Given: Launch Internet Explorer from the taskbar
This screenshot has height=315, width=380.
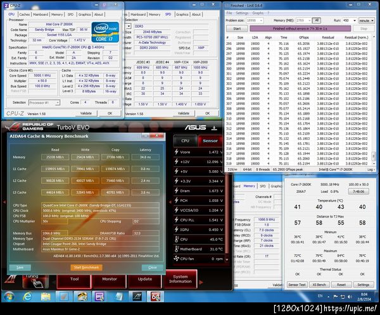Looking at the screenshot, I should pos(27,297).
